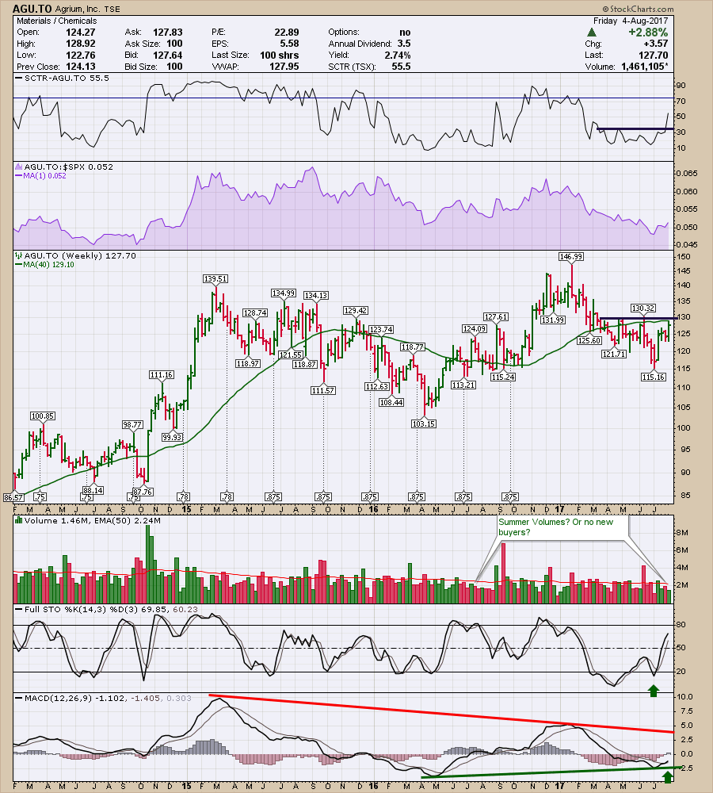This screenshot has width=713, height=793.
Task: Click the Yield value 2.74%
Action: coord(397,56)
